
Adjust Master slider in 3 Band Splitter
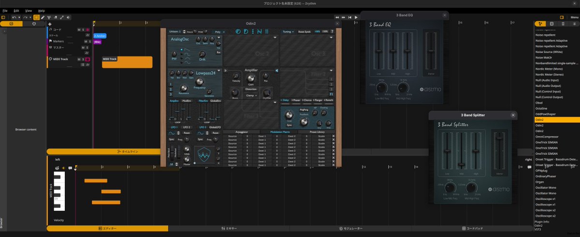pos(498,151)
